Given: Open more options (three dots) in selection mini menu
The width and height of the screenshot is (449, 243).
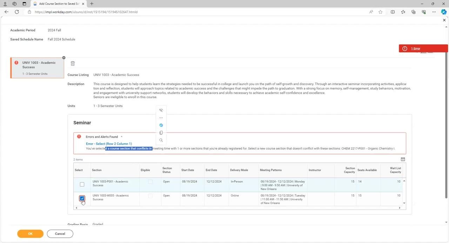Looking at the screenshot, I should coord(161,118).
